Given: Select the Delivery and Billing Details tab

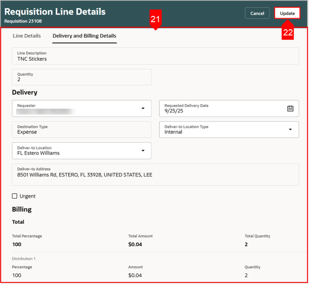Looking at the screenshot, I should pyautogui.click(x=84, y=36).
